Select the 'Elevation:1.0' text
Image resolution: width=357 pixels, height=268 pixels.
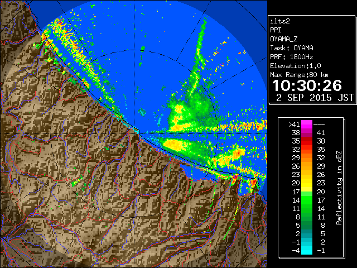coord(296,66)
